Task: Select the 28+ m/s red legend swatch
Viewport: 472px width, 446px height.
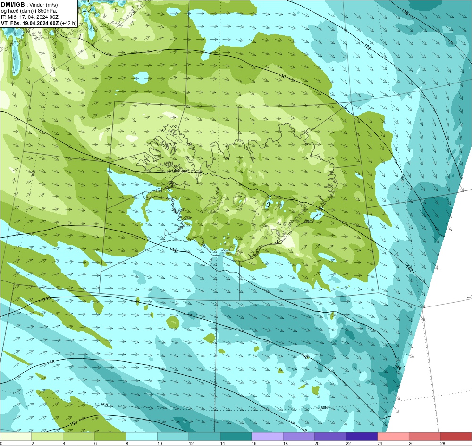Action: [x=456, y=437]
